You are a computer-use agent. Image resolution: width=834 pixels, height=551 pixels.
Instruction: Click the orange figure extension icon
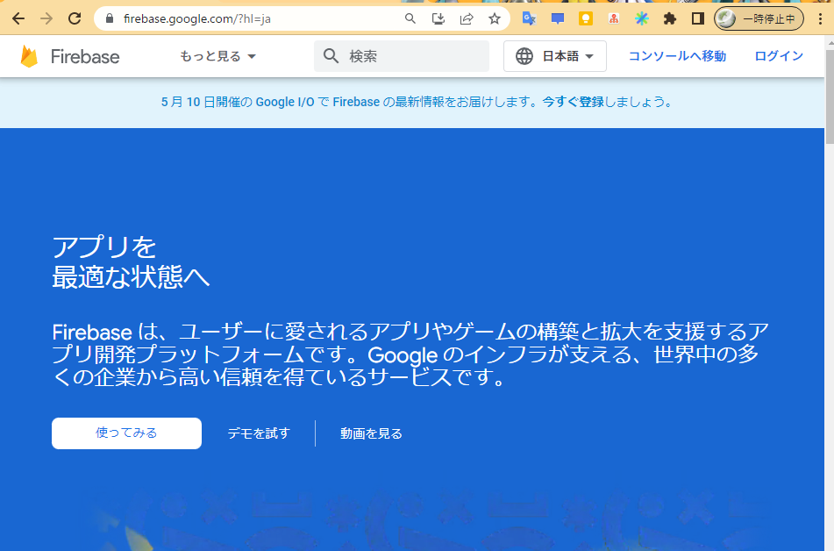click(614, 18)
